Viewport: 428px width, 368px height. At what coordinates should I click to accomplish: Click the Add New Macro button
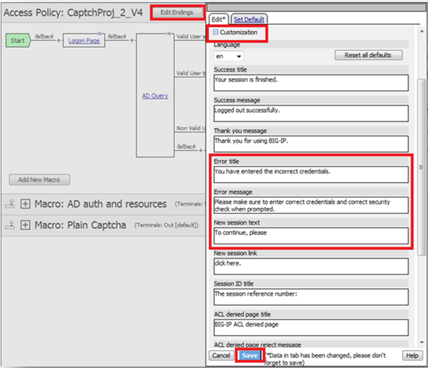pos(39,179)
